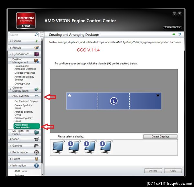Screen dimensions: 194x187
Task: Select the first unnumbered display monitor
Action: (58, 147)
